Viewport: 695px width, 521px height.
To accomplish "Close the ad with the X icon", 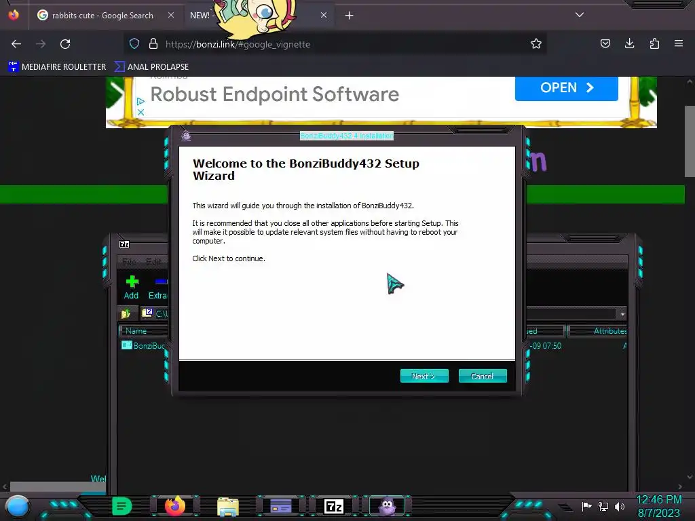I will click(x=140, y=113).
